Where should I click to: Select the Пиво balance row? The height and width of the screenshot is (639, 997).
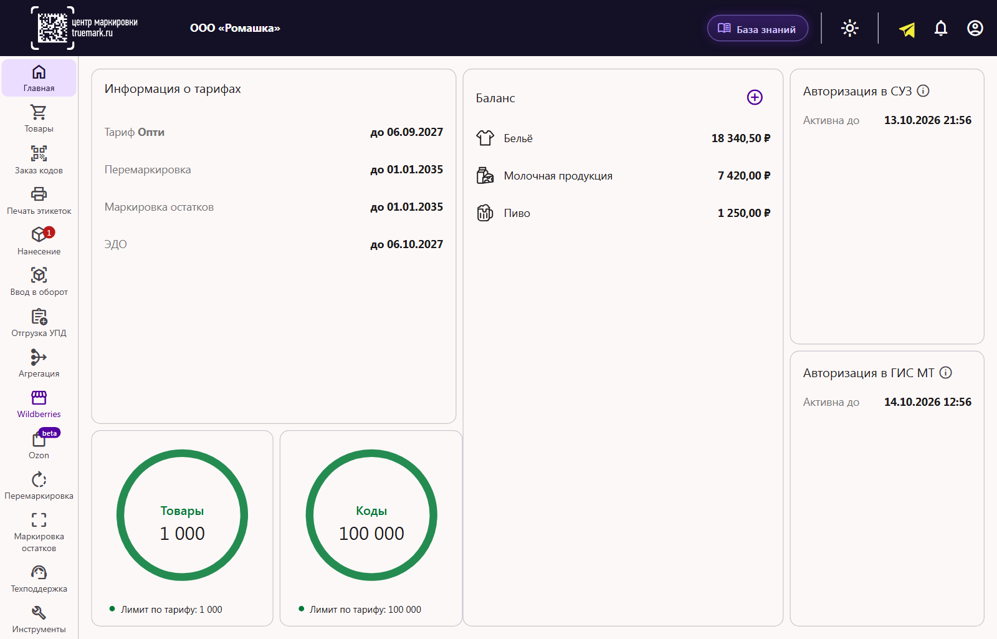point(623,213)
